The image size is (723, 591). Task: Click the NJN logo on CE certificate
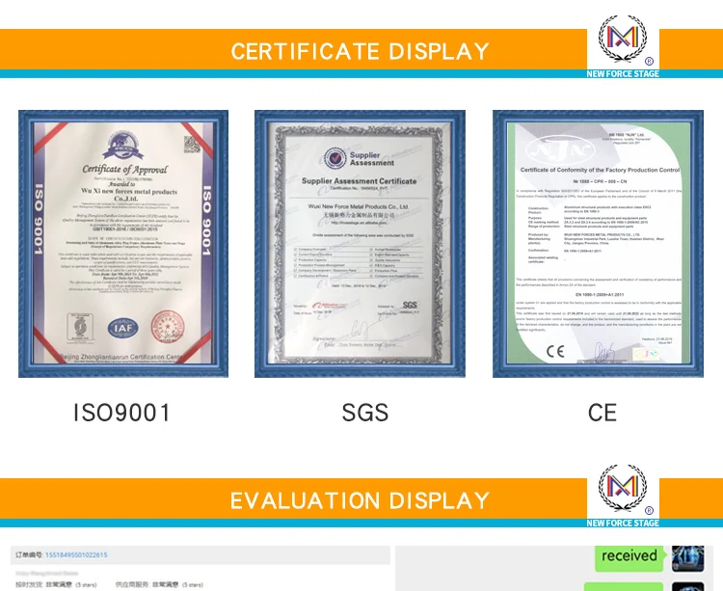559,149
